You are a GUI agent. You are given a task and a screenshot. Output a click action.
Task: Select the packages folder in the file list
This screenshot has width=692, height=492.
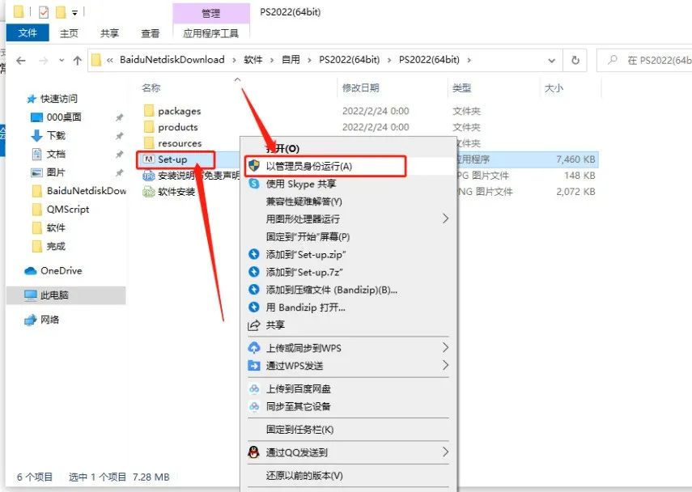point(180,111)
